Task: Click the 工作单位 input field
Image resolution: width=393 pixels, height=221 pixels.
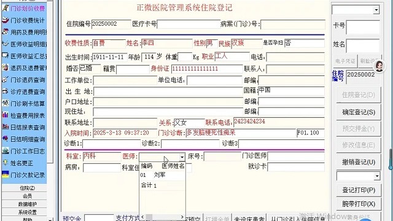Action: (x=125, y=80)
